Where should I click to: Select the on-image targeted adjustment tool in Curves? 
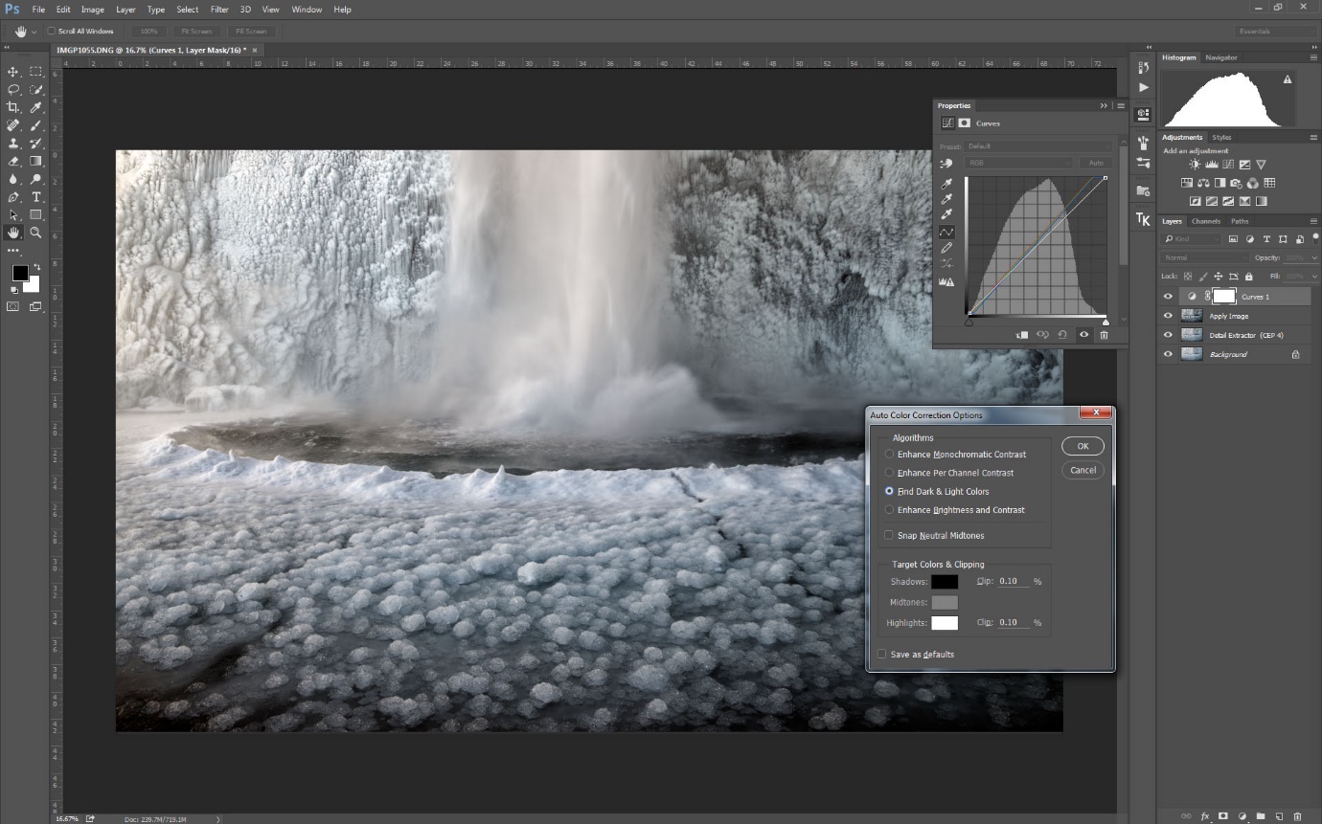(948, 163)
